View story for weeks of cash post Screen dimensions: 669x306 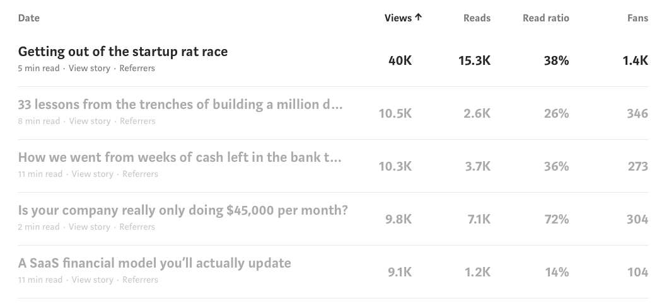click(x=93, y=174)
